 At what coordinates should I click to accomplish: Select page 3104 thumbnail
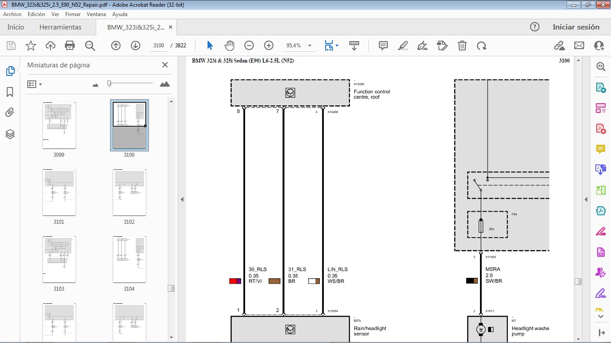[129, 259]
